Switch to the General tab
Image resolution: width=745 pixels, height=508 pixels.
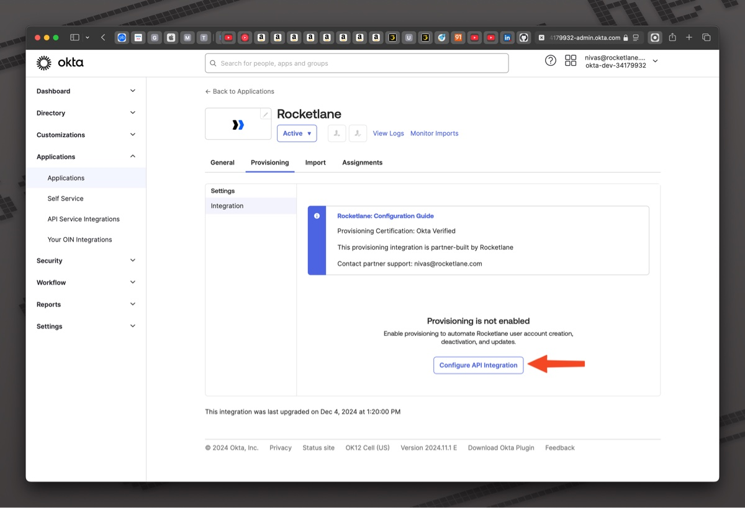222,163
